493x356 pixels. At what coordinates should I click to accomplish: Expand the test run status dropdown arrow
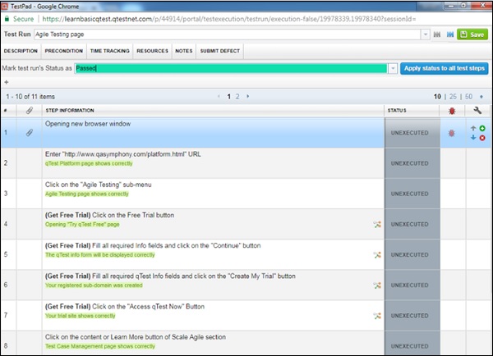point(393,68)
